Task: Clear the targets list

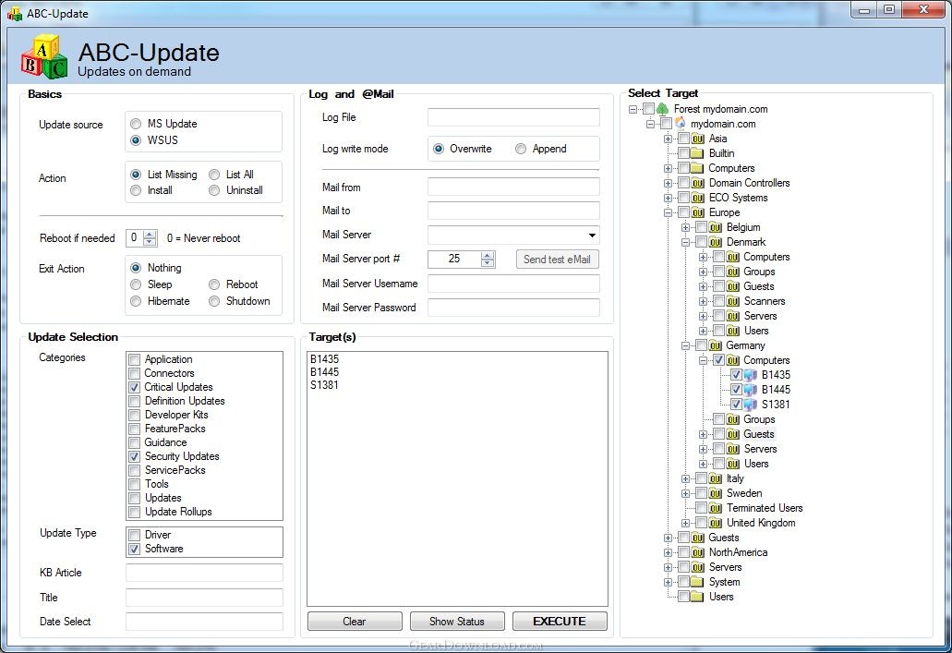Action: click(x=354, y=622)
